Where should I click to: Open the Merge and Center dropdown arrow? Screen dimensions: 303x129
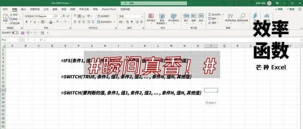point(114,22)
